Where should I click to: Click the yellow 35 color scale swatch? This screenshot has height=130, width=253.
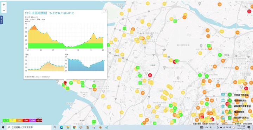(x=12, y=120)
